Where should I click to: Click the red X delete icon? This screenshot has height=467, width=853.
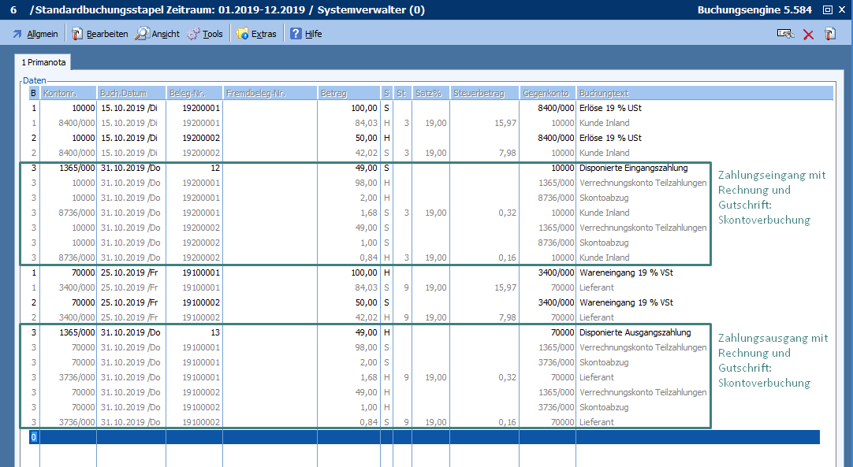click(x=808, y=34)
